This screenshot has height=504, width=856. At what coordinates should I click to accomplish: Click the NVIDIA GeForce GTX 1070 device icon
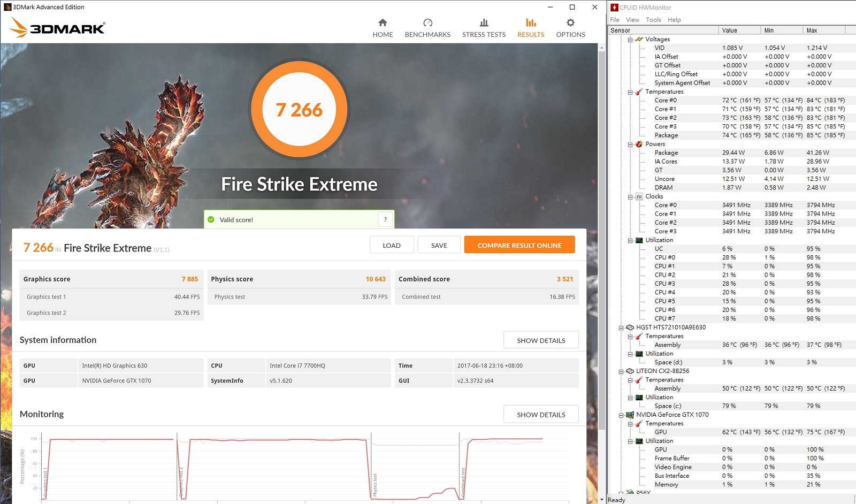[x=630, y=415]
